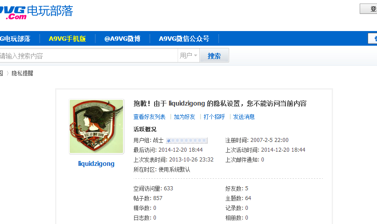377x224 pixels.
Task: Click the 发送消息 link
Action: 244,117
